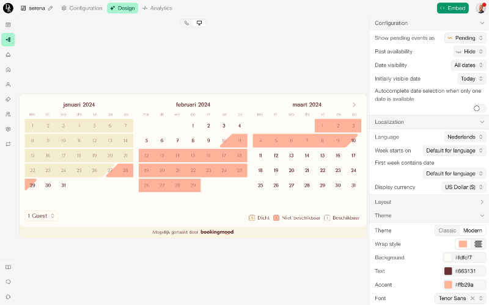Image resolution: width=489 pixels, height=305 pixels.
Task: Open the tag icon in the sidebar
Action: click(8, 99)
